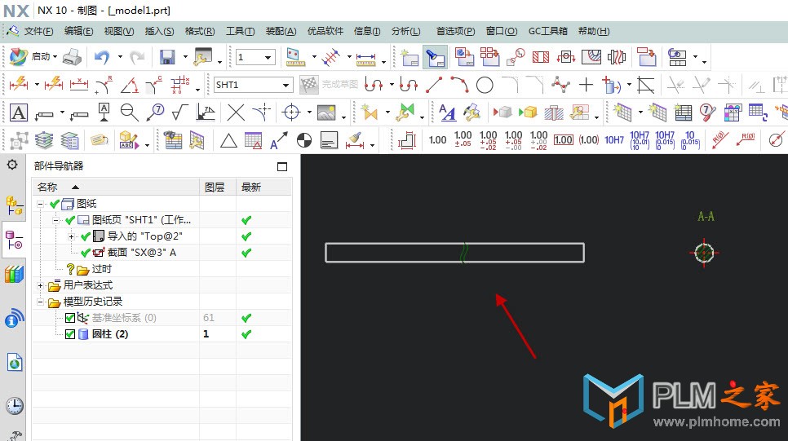Image resolution: width=788 pixels, height=441 pixels.
Task: Toggle check on 截面 SX@3 A view
Action: tap(86, 253)
